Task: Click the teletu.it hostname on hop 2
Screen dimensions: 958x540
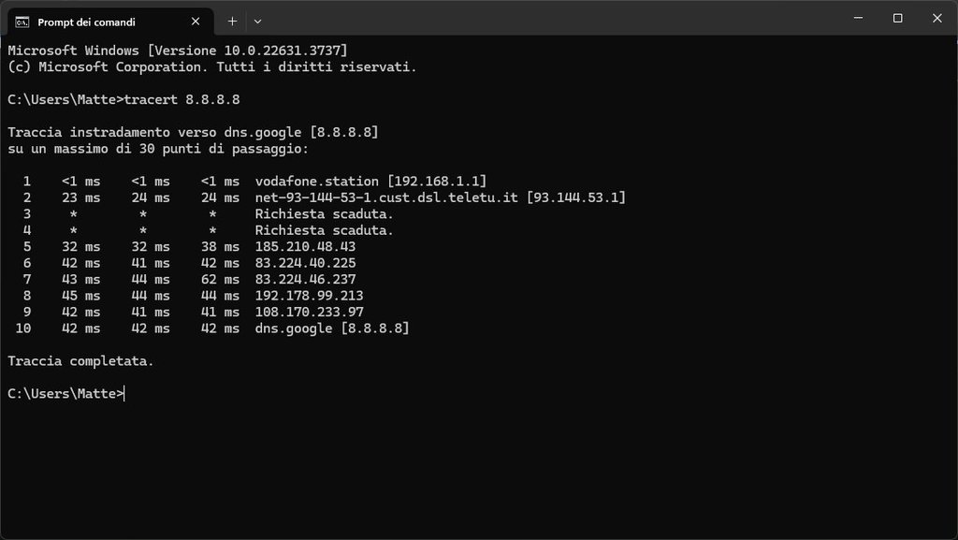Action: coord(386,197)
